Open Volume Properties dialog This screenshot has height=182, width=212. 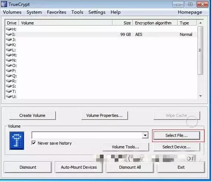(x=104, y=115)
